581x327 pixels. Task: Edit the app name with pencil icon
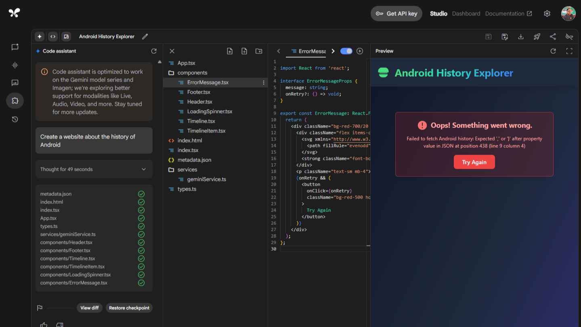tap(145, 36)
